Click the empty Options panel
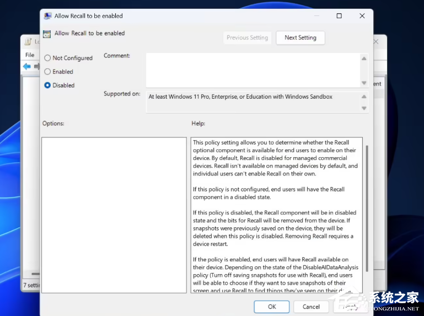 click(x=114, y=215)
